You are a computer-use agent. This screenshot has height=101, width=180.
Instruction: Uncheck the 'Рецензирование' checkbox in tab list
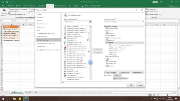tap(107, 57)
